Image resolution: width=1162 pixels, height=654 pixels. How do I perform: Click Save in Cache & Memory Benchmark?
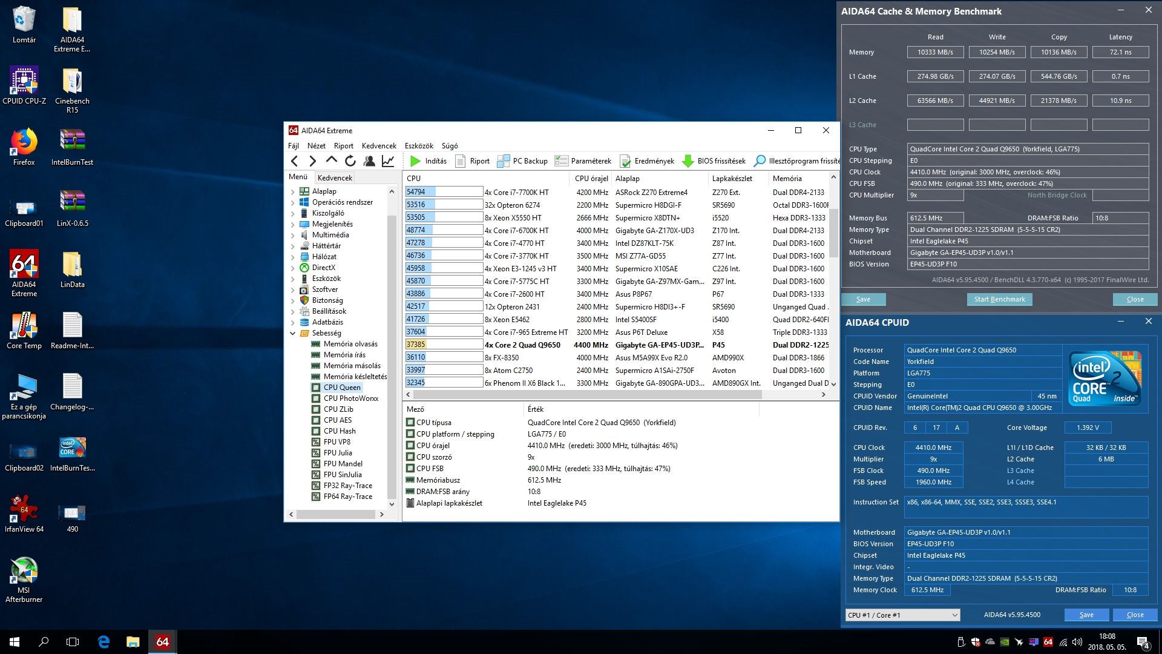[863, 299]
